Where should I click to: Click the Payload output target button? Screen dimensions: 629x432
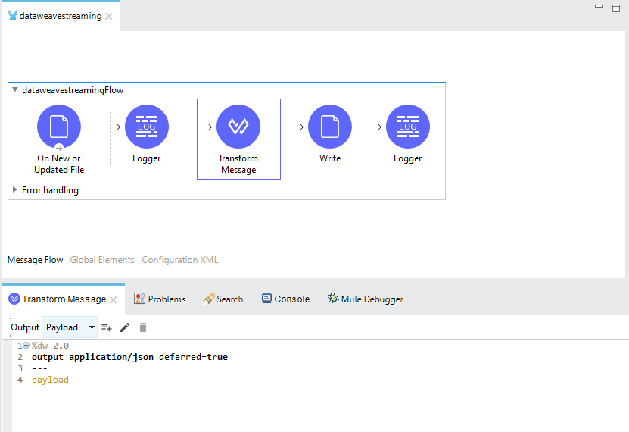point(62,327)
